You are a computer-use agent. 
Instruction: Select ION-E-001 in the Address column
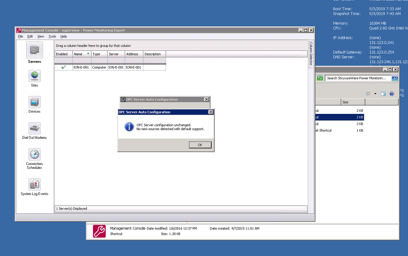coord(134,67)
